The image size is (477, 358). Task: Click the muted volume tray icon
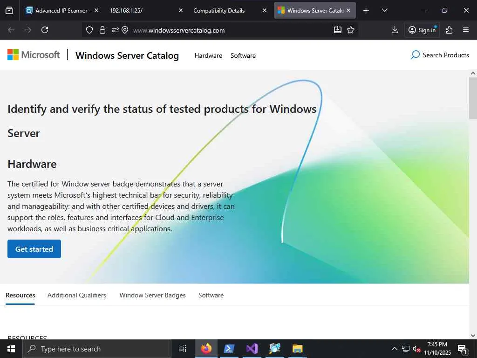click(417, 349)
